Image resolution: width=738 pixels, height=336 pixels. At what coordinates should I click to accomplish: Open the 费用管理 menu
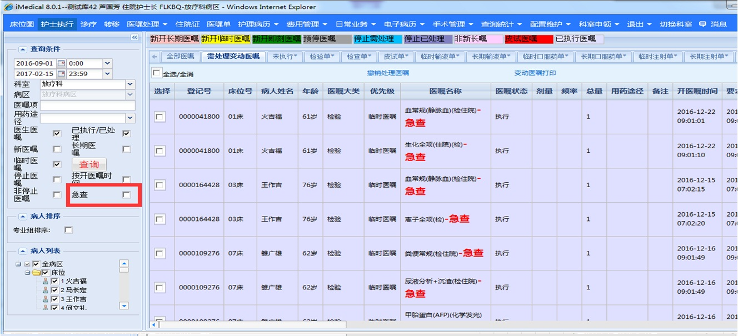pyautogui.click(x=307, y=24)
